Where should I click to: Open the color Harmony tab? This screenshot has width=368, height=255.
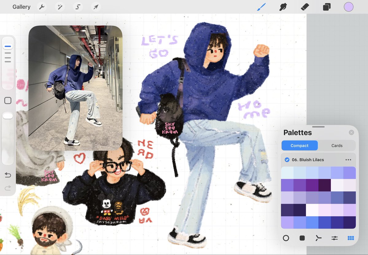(x=318, y=238)
